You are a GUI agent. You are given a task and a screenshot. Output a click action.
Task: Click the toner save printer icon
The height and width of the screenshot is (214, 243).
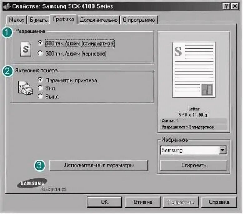tap(25, 88)
